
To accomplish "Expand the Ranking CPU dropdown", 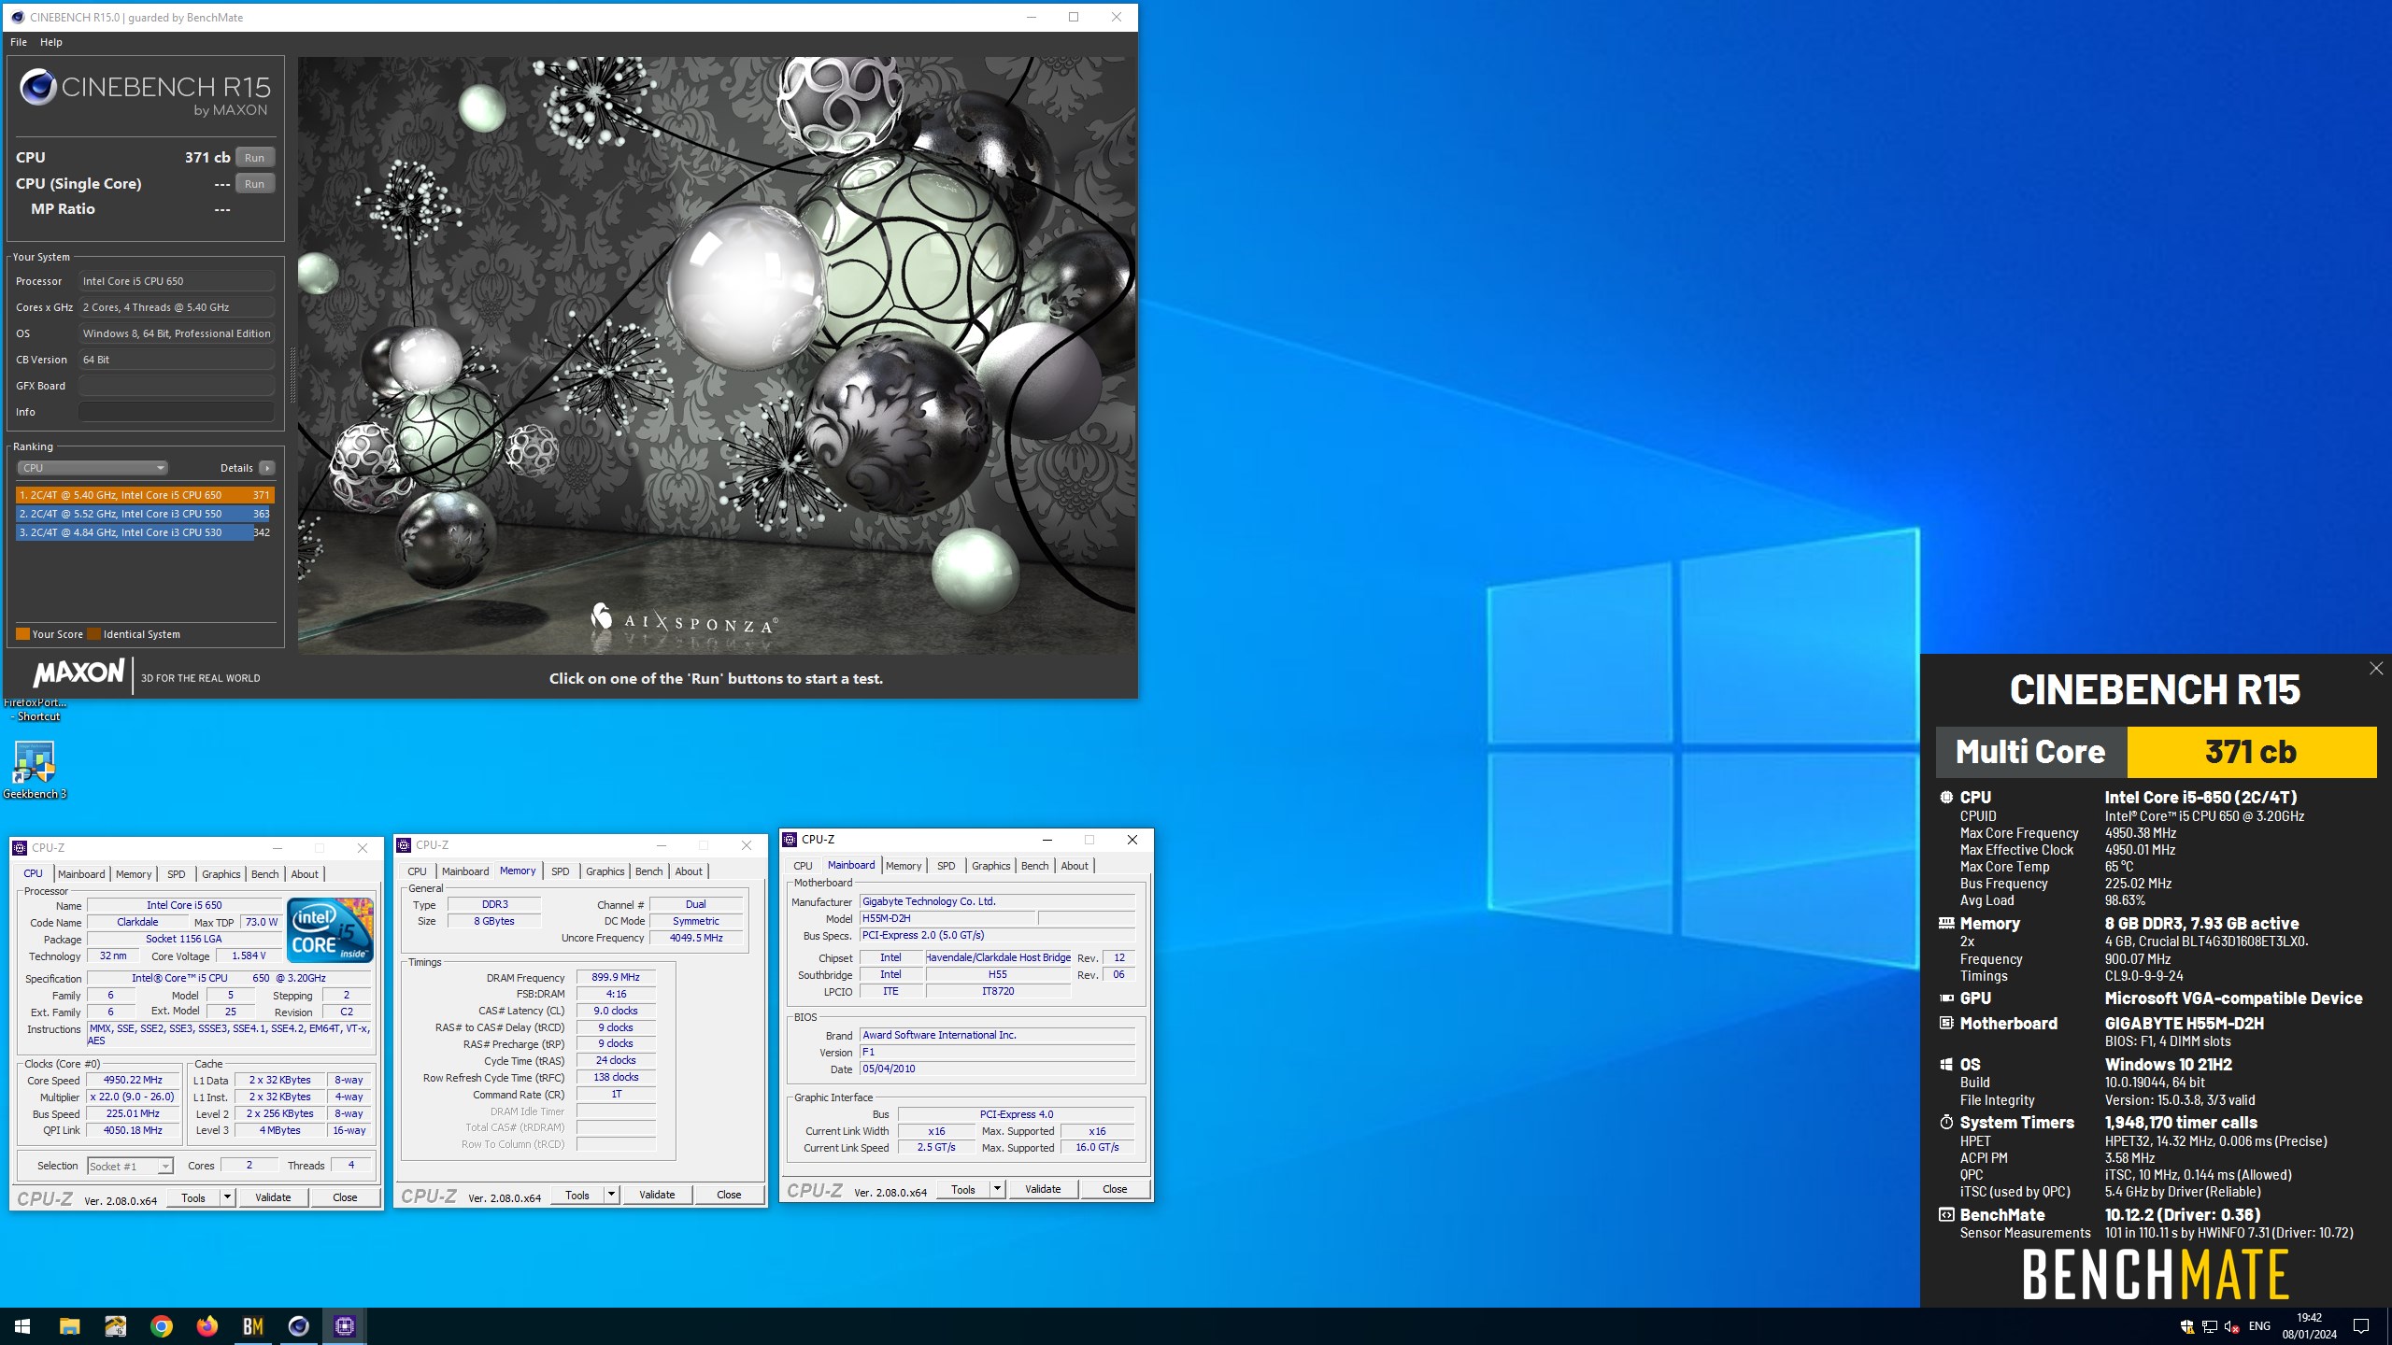I will 92,468.
